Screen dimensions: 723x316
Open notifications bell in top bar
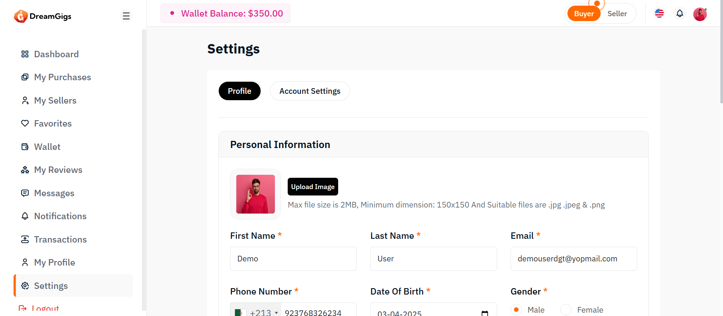[x=679, y=14]
